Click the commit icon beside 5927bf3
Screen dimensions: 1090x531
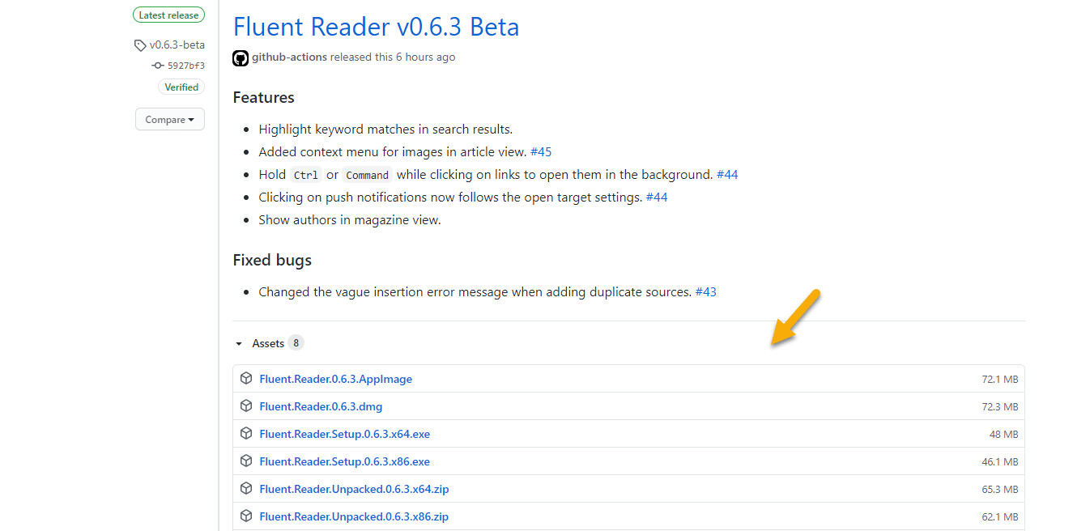pos(157,65)
